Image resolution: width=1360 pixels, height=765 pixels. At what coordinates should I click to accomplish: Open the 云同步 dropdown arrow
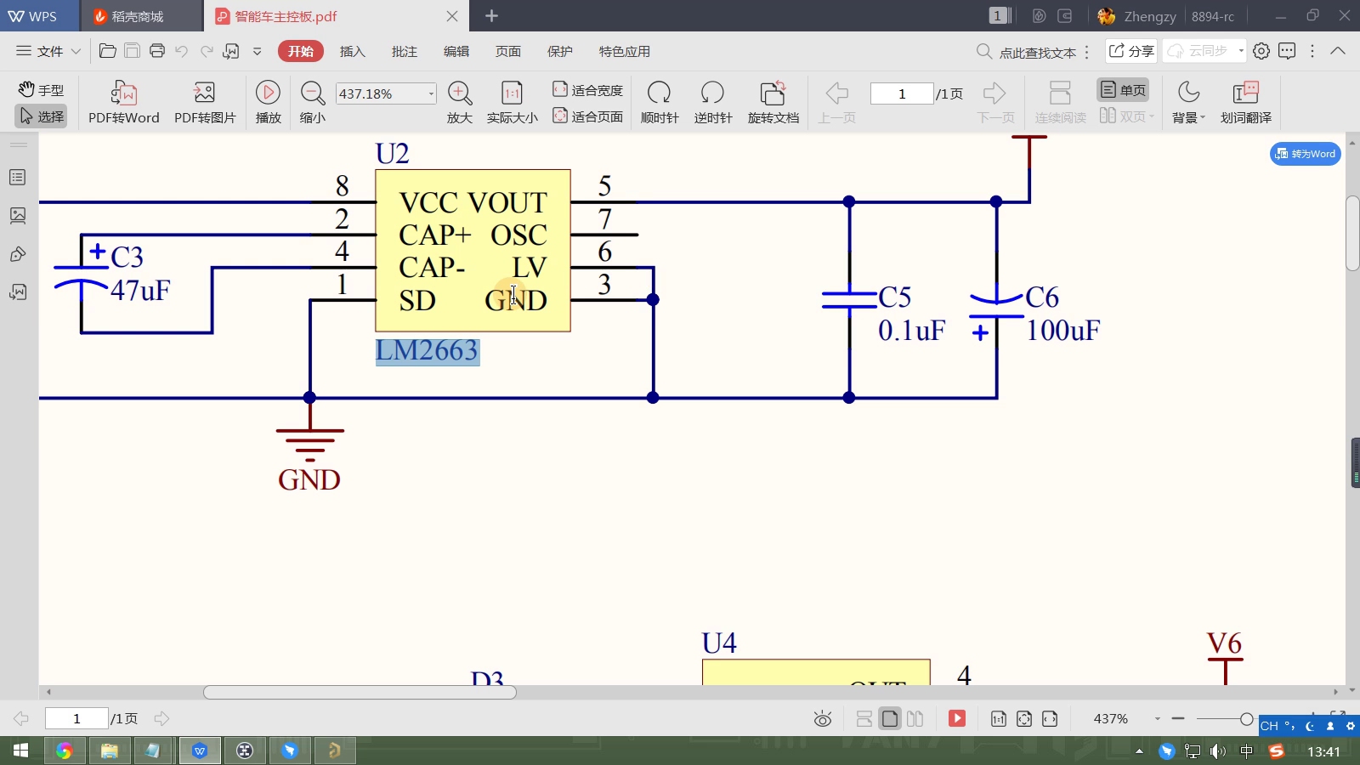1239,51
